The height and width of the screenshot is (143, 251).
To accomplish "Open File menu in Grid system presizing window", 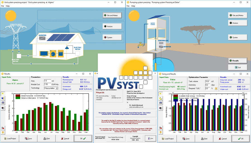I will pyautogui.click(x=3, y=6).
